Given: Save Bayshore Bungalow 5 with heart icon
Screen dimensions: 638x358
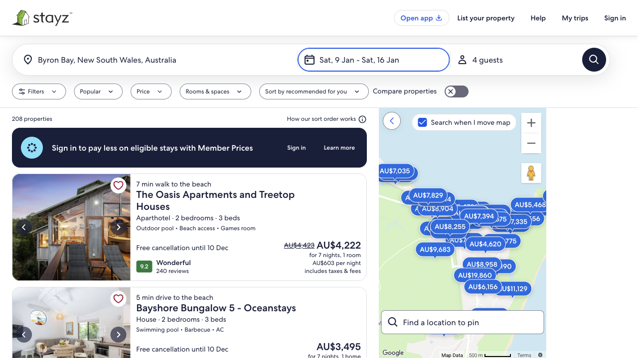Looking at the screenshot, I should pyautogui.click(x=118, y=299).
